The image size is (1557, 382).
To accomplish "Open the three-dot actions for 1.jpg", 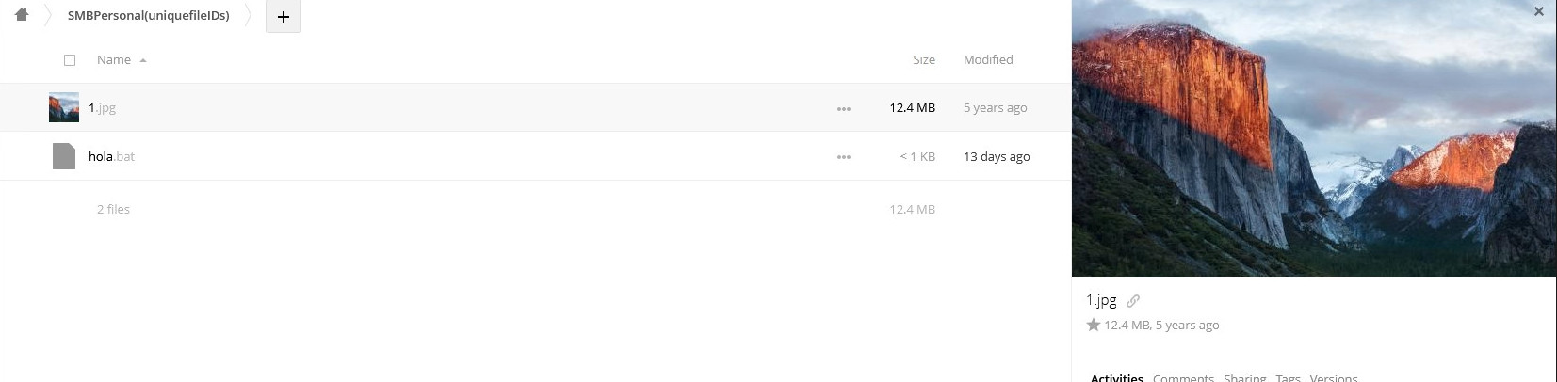I will pyautogui.click(x=843, y=109).
